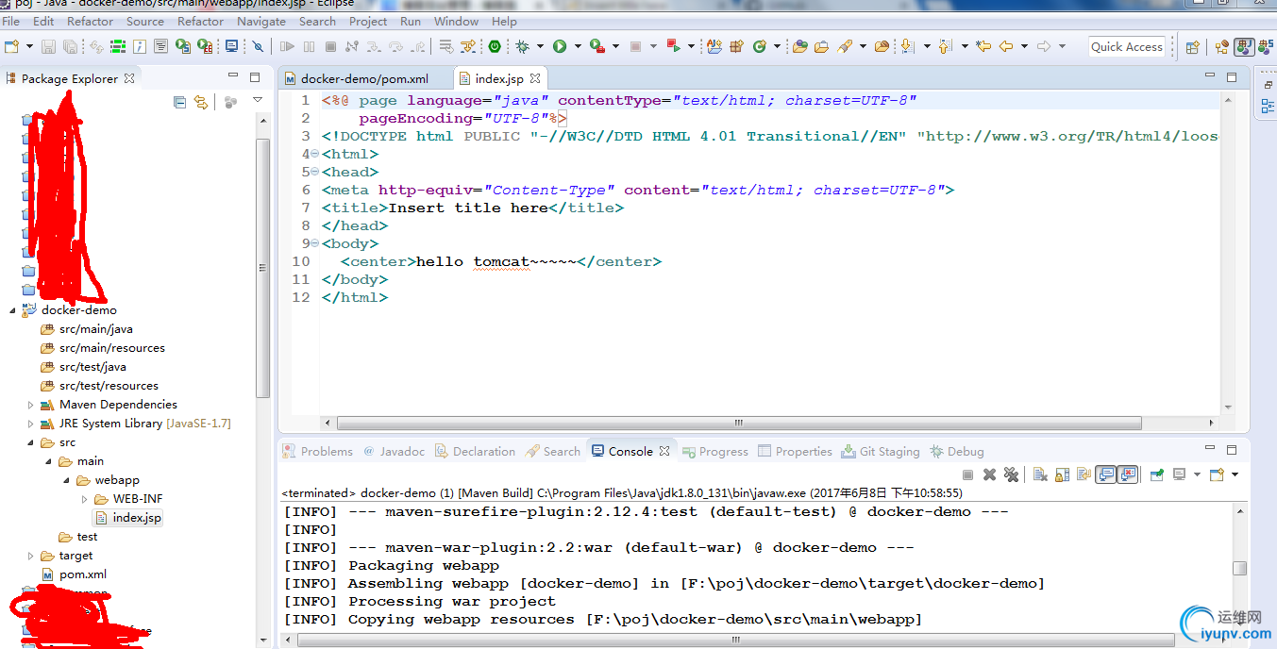Click the Back navigation yellow arrow
Viewport: 1277px width, 649px height.
click(x=1006, y=46)
